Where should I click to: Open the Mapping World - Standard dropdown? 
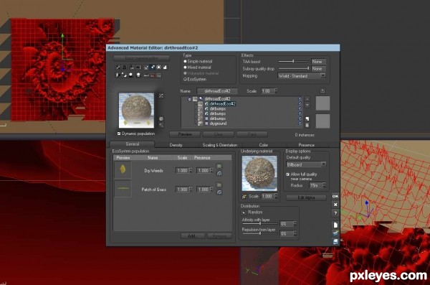302,76
